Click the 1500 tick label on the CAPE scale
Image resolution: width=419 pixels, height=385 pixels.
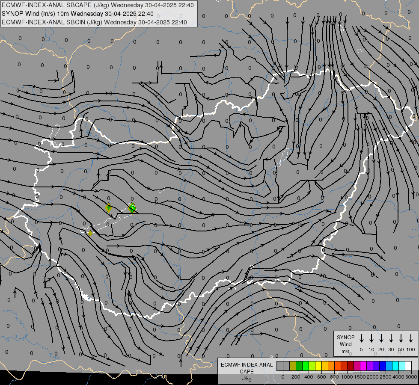tap(360, 377)
